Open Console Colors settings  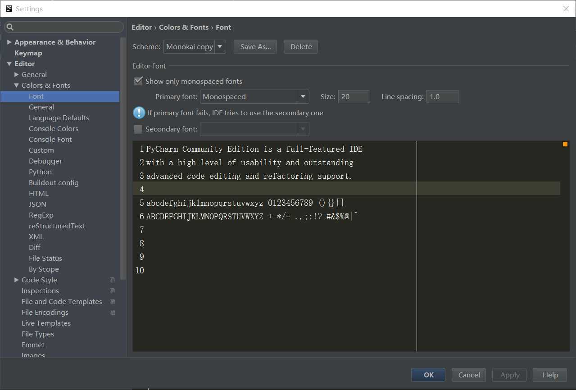point(54,129)
